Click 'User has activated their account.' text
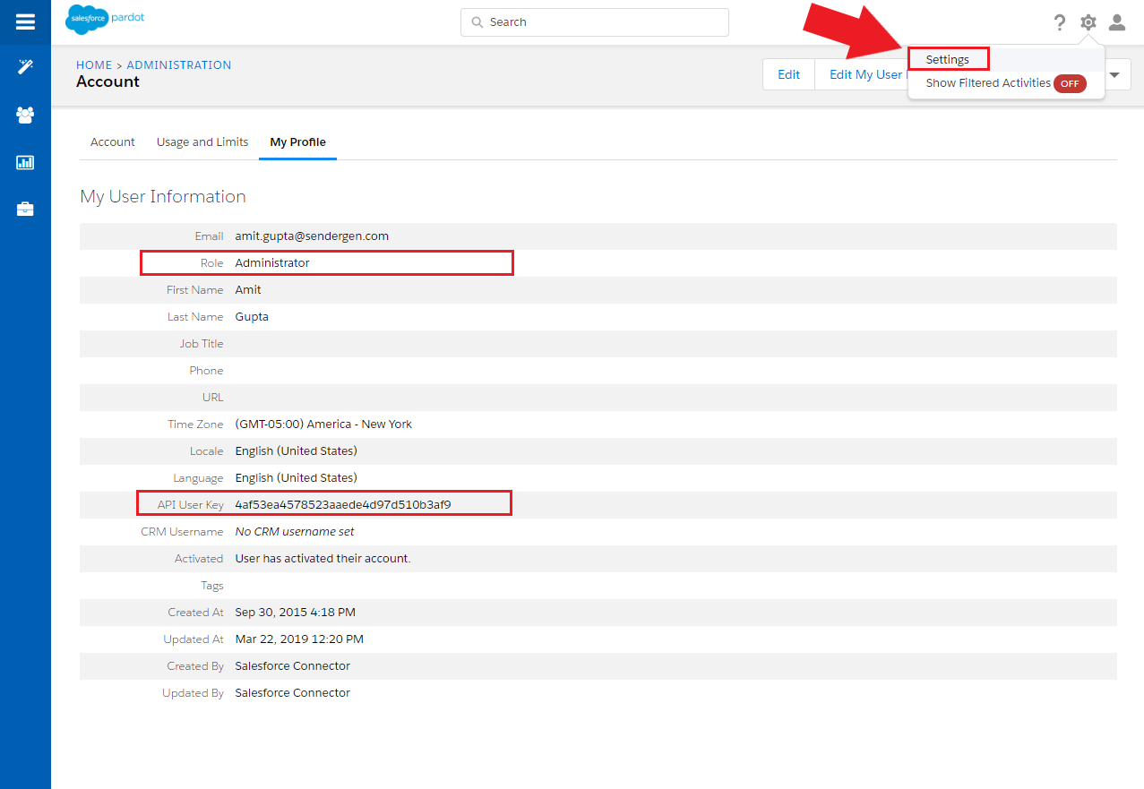The width and height of the screenshot is (1144, 789). [x=323, y=559]
